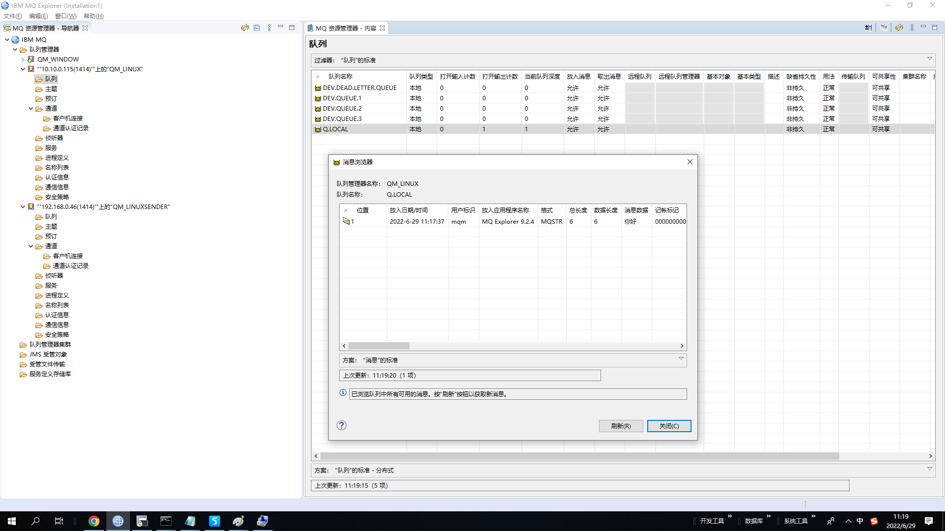Open the Paint app from the taskbar
945x531 pixels.
click(x=239, y=521)
